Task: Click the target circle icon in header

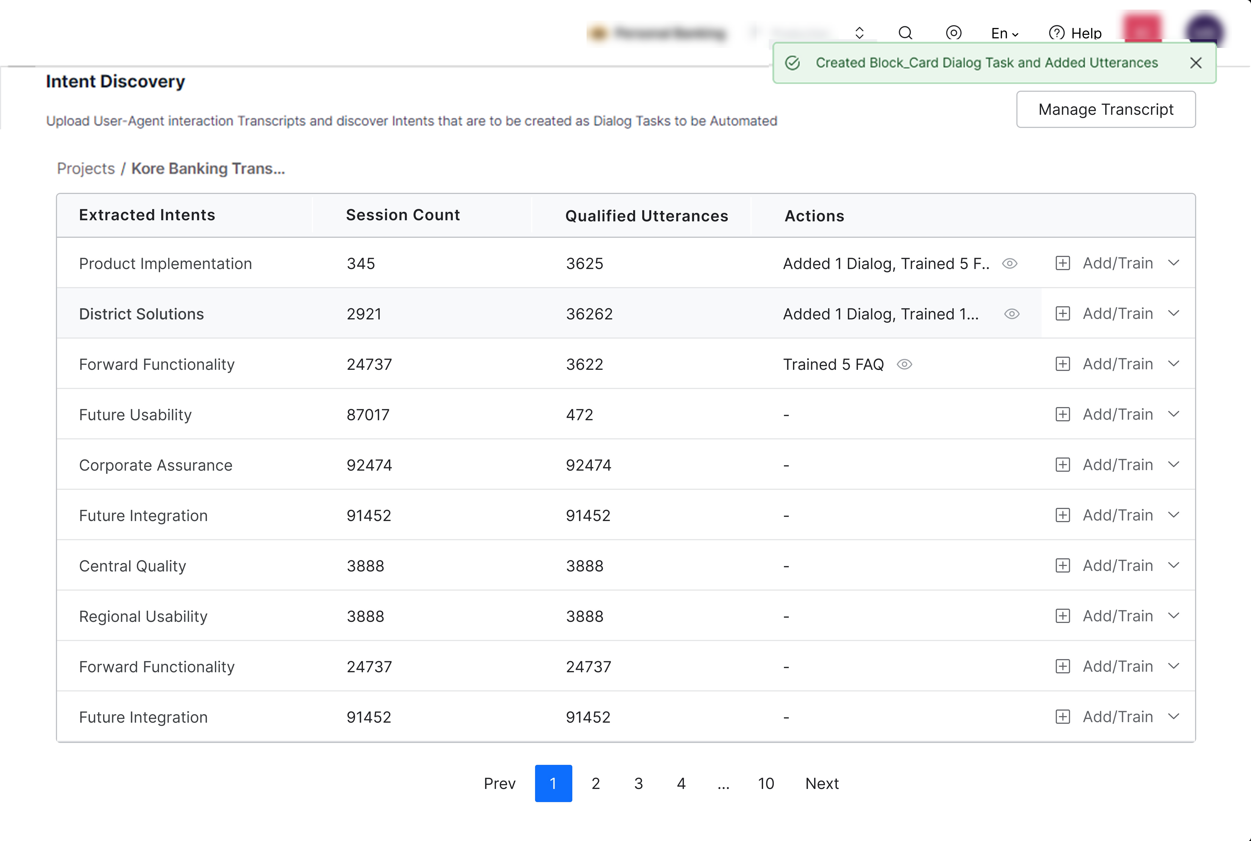Action: coord(953,33)
